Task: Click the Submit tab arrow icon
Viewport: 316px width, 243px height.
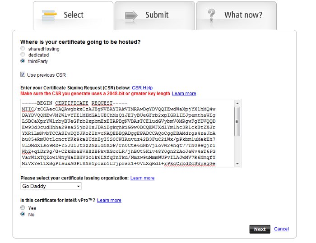Action: (131, 14)
